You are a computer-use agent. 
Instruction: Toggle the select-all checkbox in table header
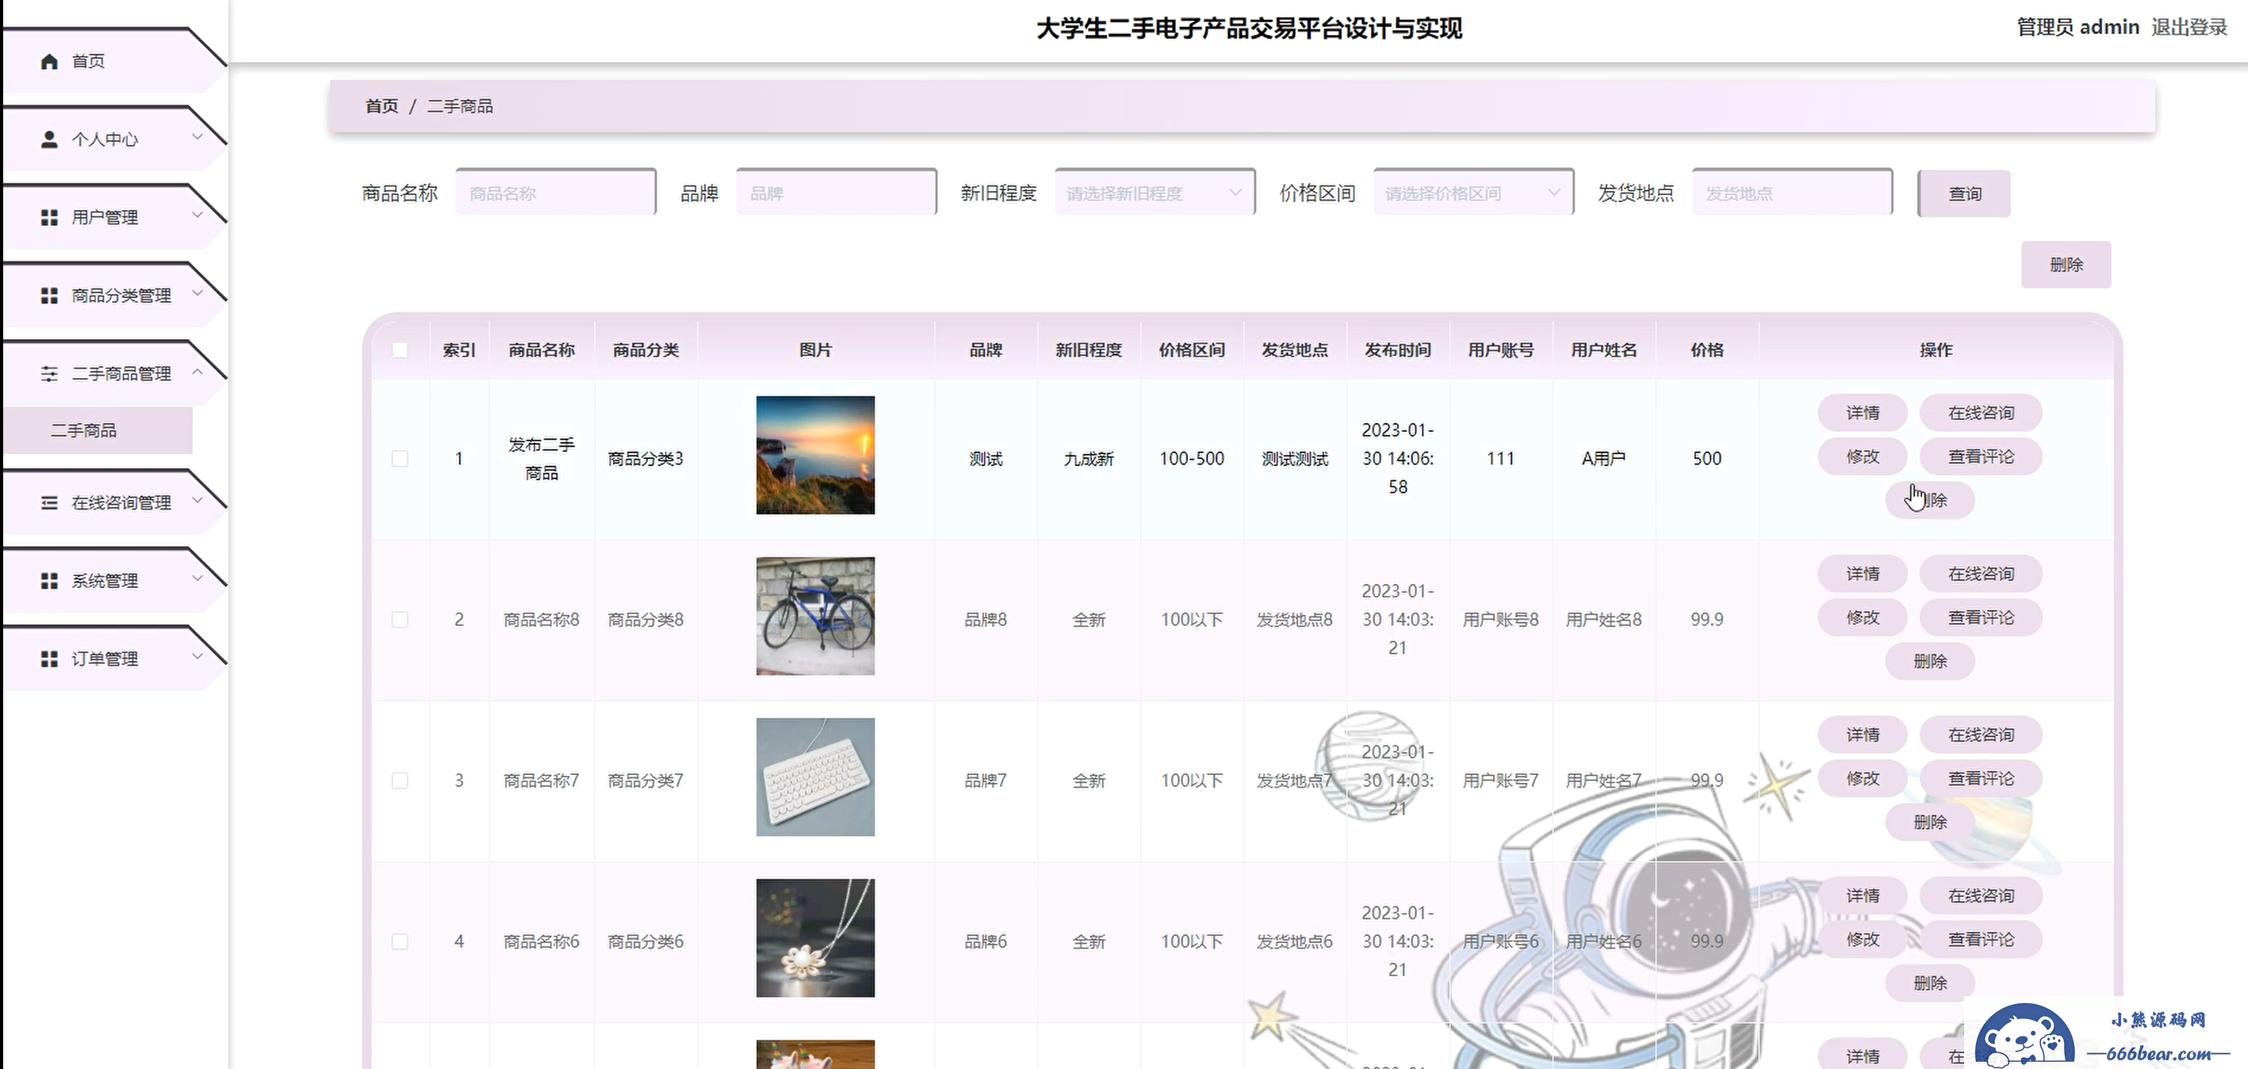coord(400,349)
